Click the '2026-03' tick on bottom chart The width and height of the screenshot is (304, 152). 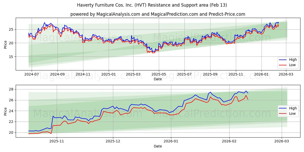(x=282, y=142)
